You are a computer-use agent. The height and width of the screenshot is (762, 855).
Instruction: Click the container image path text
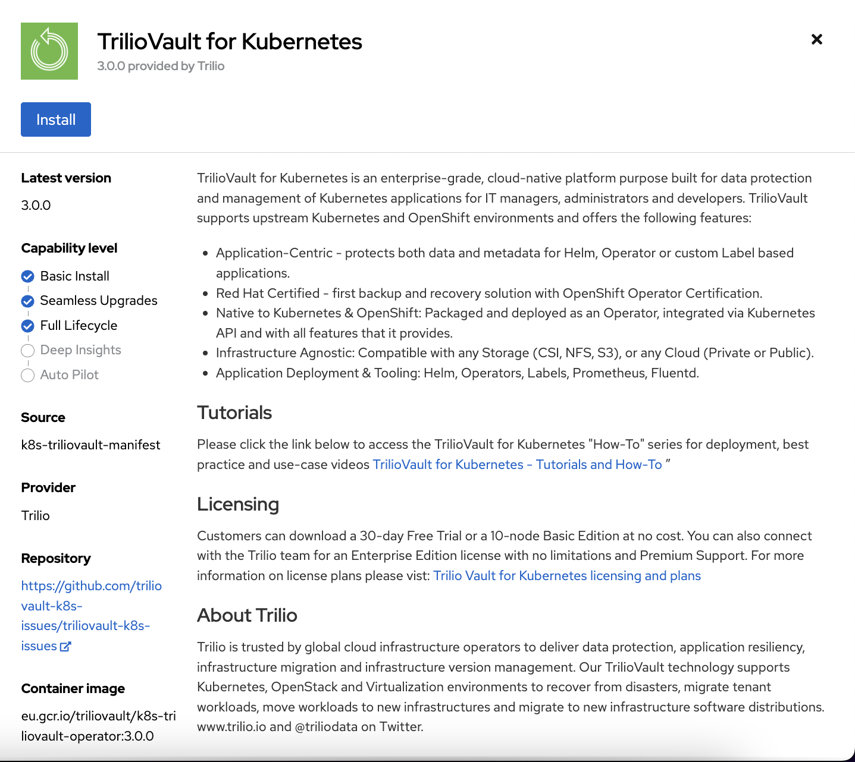(x=98, y=726)
